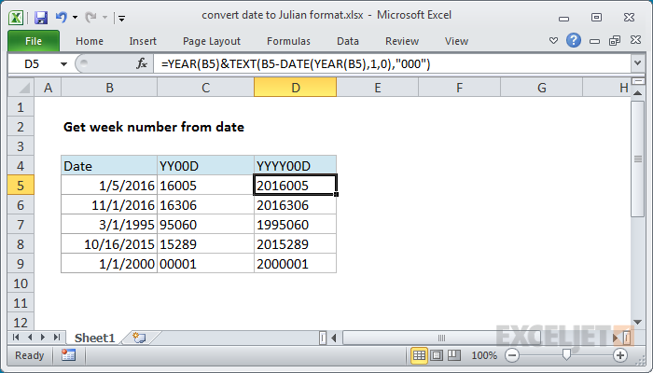The width and height of the screenshot is (653, 373).
Task: Close the workbook window inside Excel
Action: (635, 40)
